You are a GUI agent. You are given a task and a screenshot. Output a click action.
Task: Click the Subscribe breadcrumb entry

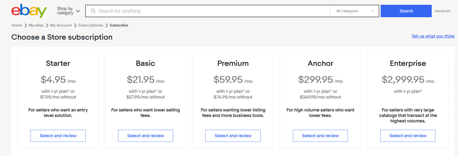click(119, 25)
